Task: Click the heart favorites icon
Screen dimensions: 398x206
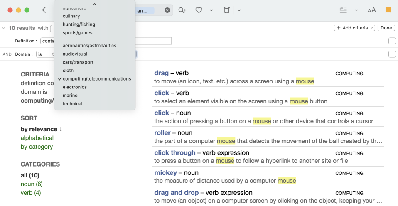Action: point(199,10)
